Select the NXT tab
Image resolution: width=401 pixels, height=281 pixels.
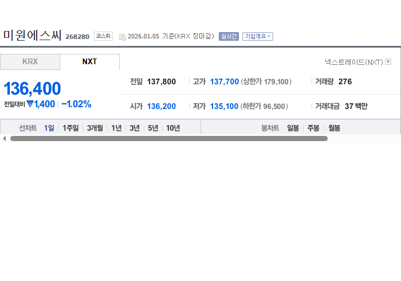coord(90,62)
